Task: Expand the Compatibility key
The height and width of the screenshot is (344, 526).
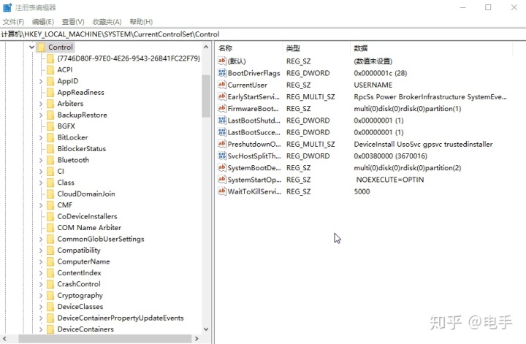Action: (41, 251)
